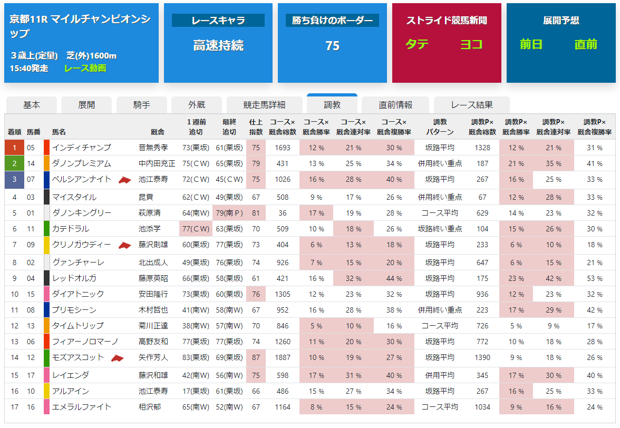Click horse name ダノンプレミアム
Viewport: 620px width, 428px height.
81,163
